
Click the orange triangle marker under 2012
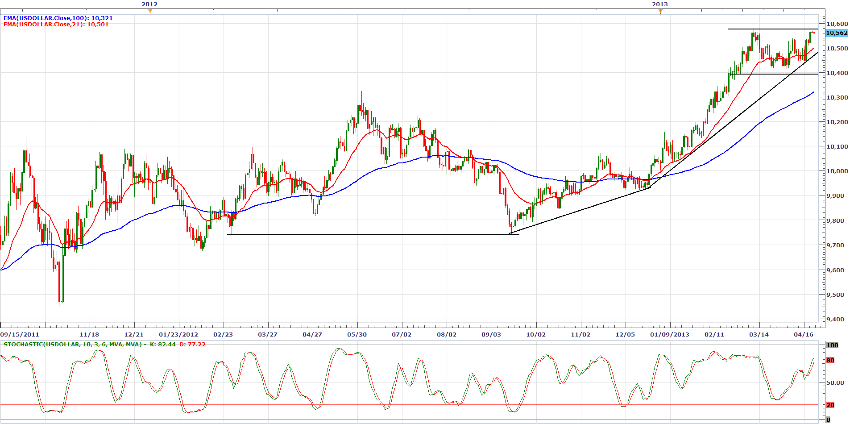[x=150, y=12]
